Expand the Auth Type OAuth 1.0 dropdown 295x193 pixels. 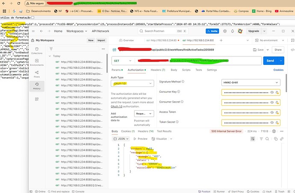tap(132, 84)
